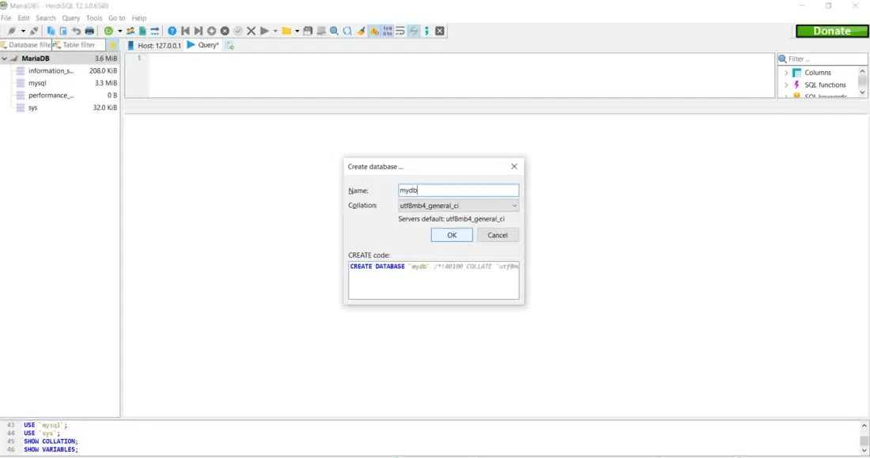Viewport: 870px width, 458px height.
Task: Click the Database filter field
Action: click(25, 45)
